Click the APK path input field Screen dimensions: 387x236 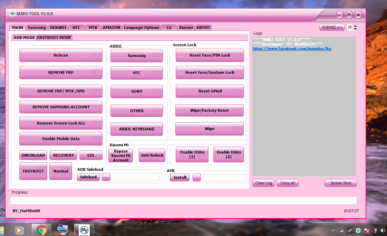tap(223, 178)
